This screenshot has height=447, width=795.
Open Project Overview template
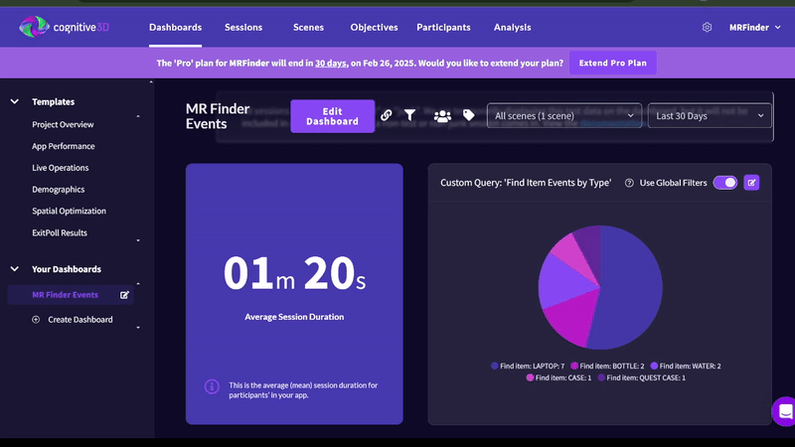(x=63, y=125)
